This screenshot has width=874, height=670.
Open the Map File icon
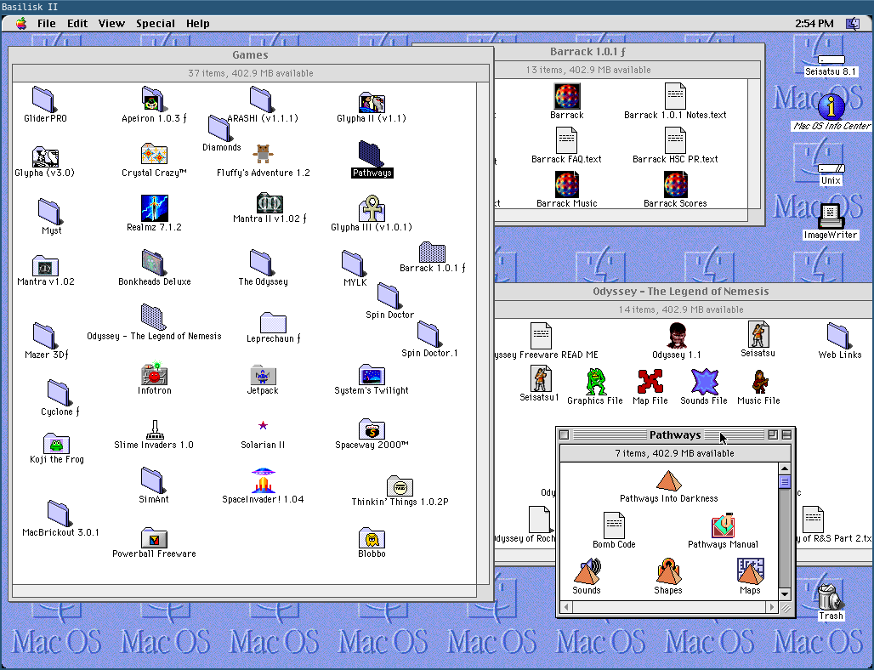[650, 382]
